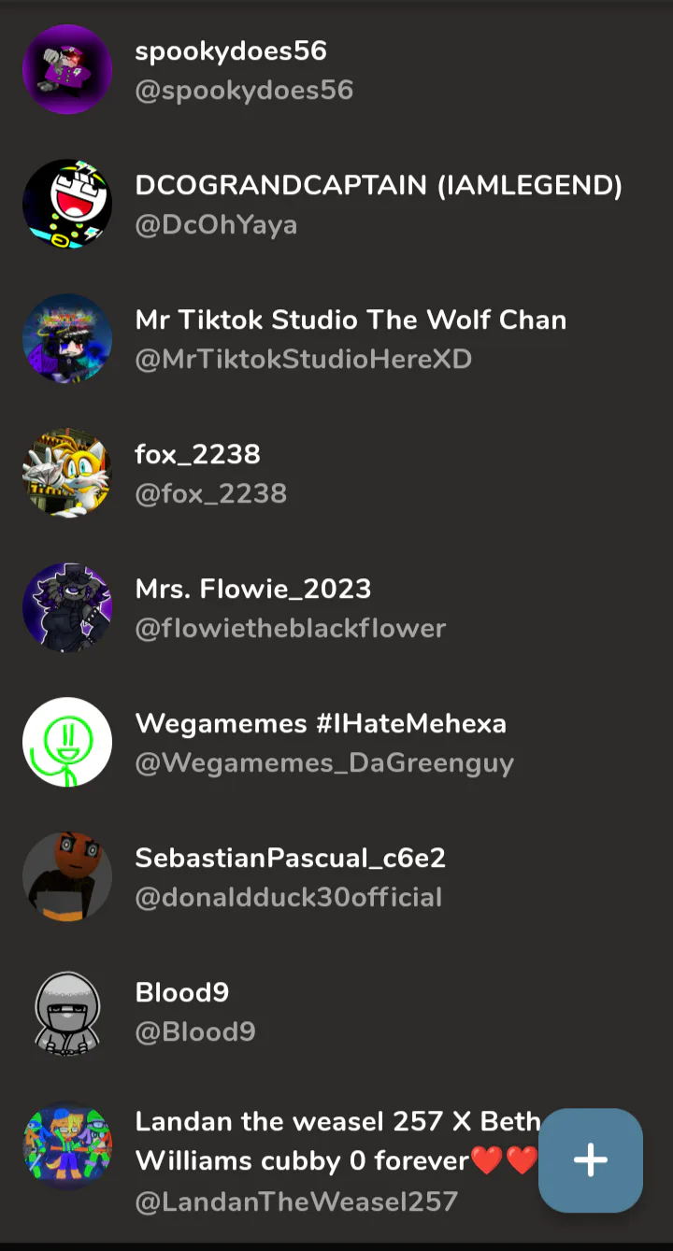
Task: Select Wegamemes #IHateMehexa entry
Action: pos(321,724)
